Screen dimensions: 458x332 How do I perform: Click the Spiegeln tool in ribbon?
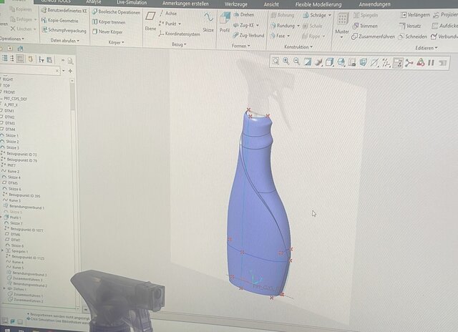pyautogui.click(x=366, y=15)
